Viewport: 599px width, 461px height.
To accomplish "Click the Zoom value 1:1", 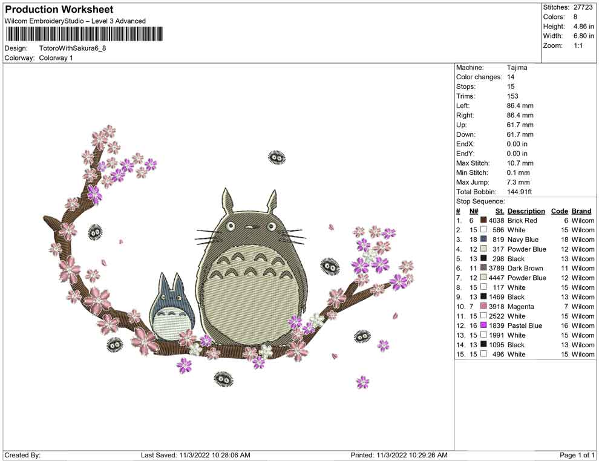I will (x=578, y=45).
